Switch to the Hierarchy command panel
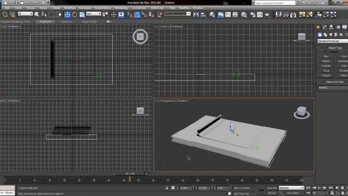Screen dimensions: 348x196 pyautogui.click(x=331, y=27)
